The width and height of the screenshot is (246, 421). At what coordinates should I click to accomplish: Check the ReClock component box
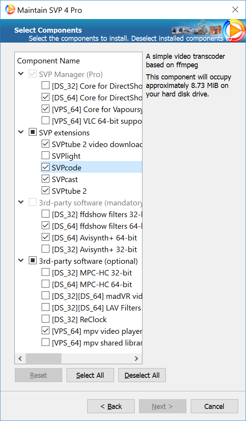click(x=46, y=319)
